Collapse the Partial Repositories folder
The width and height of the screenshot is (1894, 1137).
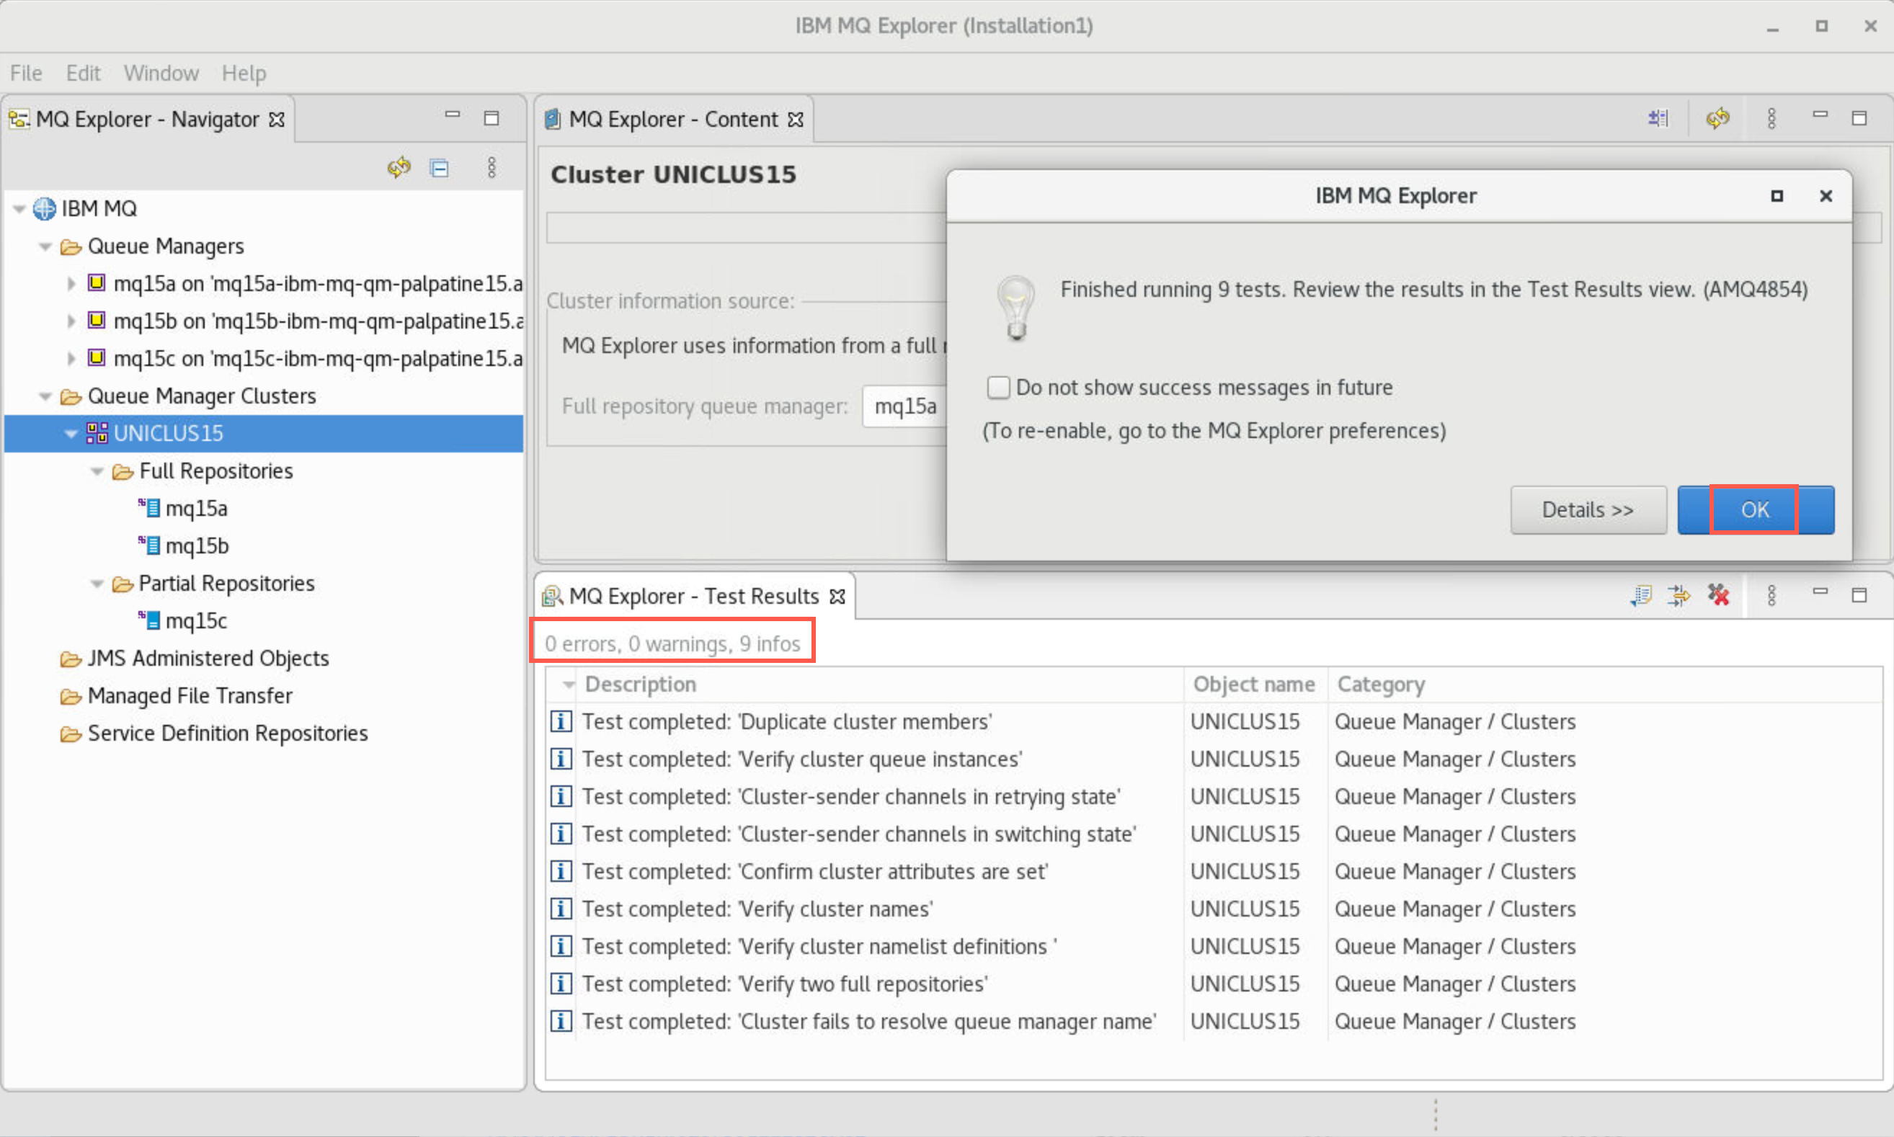pos(97,584)
